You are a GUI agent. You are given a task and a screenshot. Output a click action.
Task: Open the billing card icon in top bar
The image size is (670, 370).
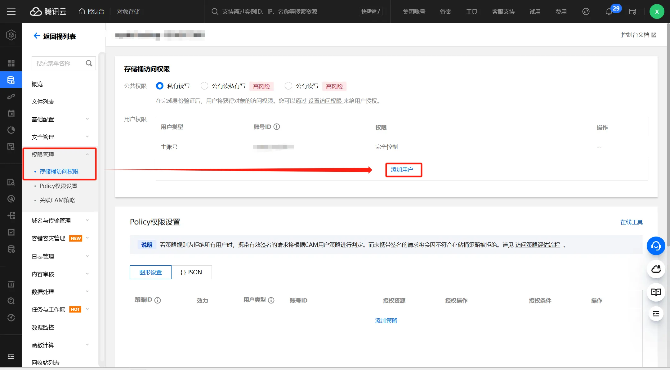point(632,12)
